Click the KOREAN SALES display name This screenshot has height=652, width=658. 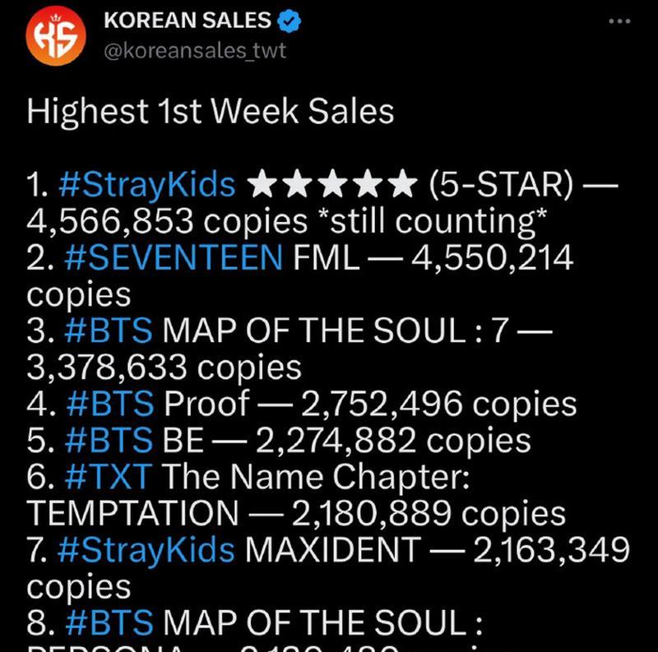(188, 20)
